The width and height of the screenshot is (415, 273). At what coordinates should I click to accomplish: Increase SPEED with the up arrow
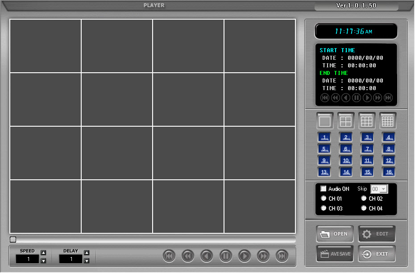click(43, 253)
